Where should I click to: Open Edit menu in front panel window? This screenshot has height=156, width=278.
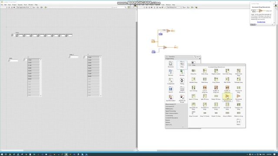[x=5, y=5]
